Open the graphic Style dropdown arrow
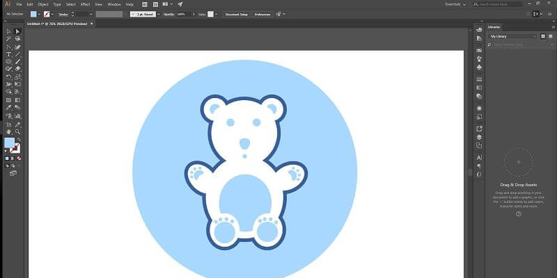 click(x=216, y=14)
